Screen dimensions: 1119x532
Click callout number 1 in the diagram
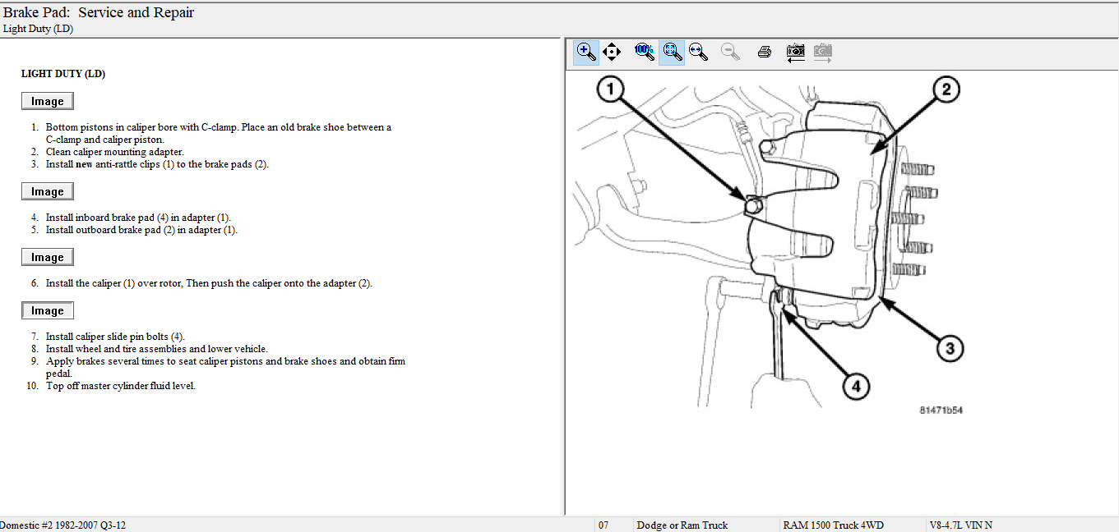(611, 89)
